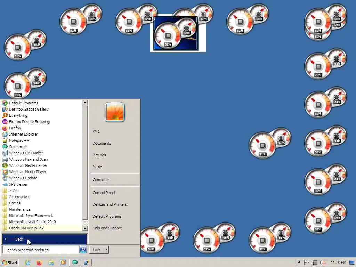Click the Search programs and files field

coord(41,250)
